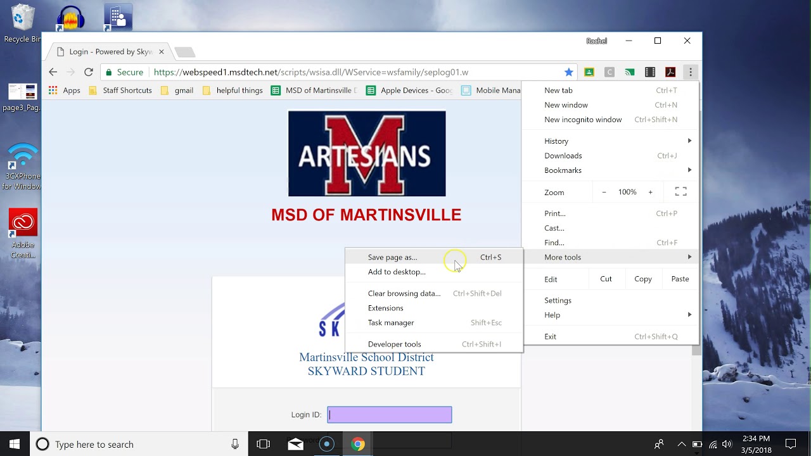811x456 pixels.
Task: Click the dark film-strip extension icon
Action: pos(650,72)
